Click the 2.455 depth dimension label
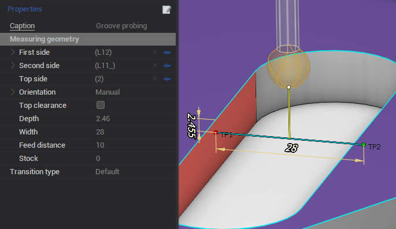Image resolution: width=396 pixels, height=229 pixels. tap(192, 126)
